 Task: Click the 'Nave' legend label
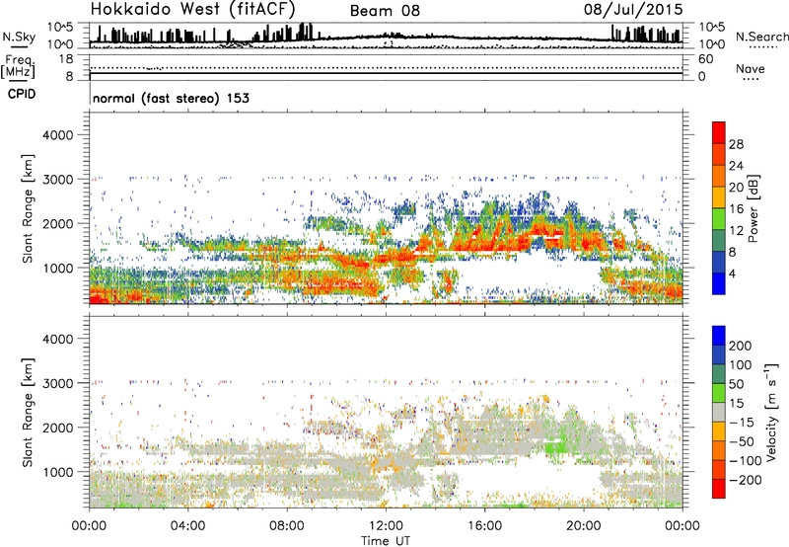click(750, 69)
